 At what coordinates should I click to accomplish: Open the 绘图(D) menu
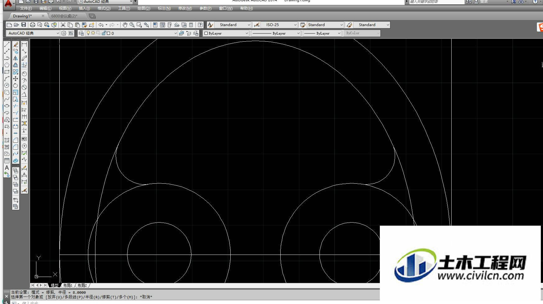144,8
